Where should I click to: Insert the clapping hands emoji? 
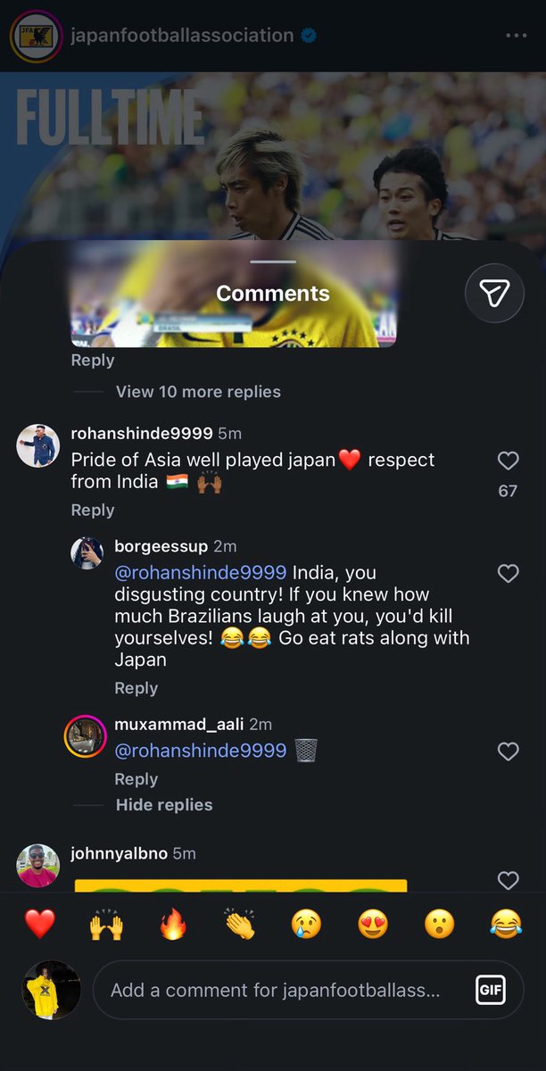click(239, 924)
